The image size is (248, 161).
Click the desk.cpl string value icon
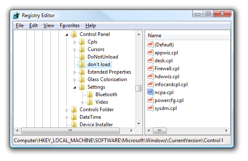tap(150, 60)
